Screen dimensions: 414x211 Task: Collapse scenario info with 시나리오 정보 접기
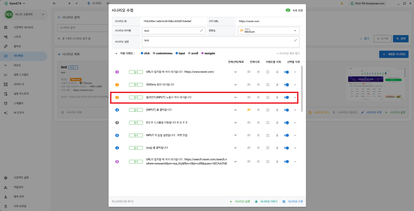(x=288, y=53)
